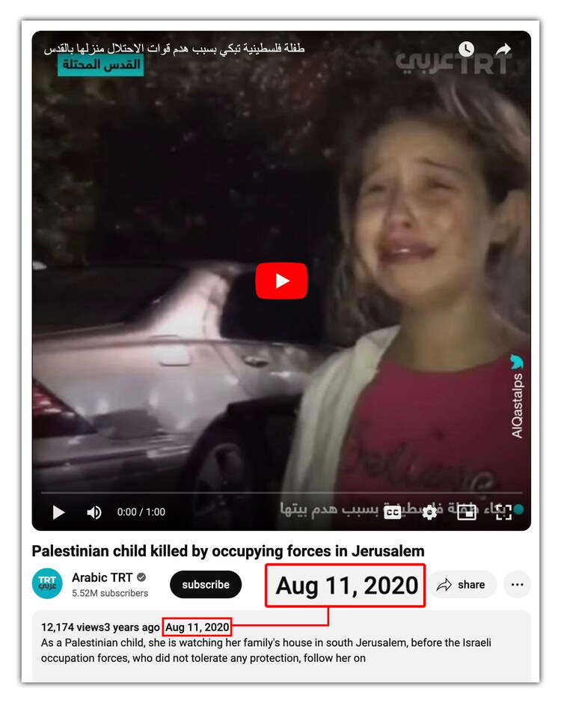Screen dimensions: 561x703
Task: Click the Subscribe button
Action: click(x=206, y=585)
